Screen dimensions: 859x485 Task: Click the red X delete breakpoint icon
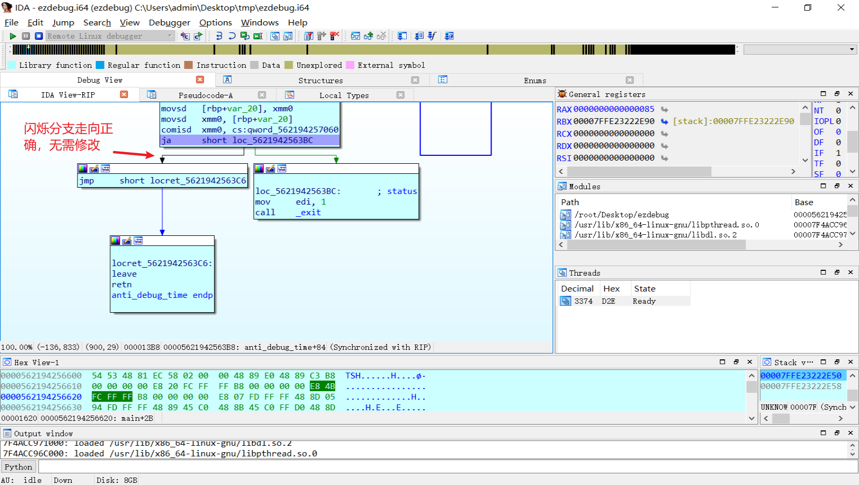click(335, 36)
